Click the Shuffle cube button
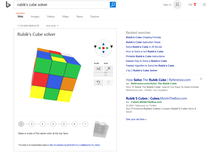 (x=98, y=69)
